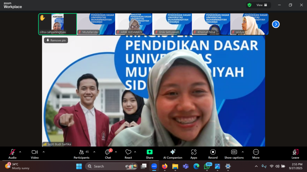The height and width of the screenshot is (172, 307).
Task: Open Microsoft Edge from taskbar
Action: 196,166
